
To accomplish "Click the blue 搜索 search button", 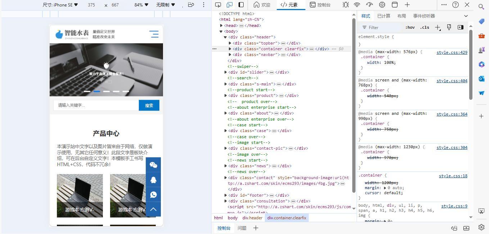I will [149, 105].
